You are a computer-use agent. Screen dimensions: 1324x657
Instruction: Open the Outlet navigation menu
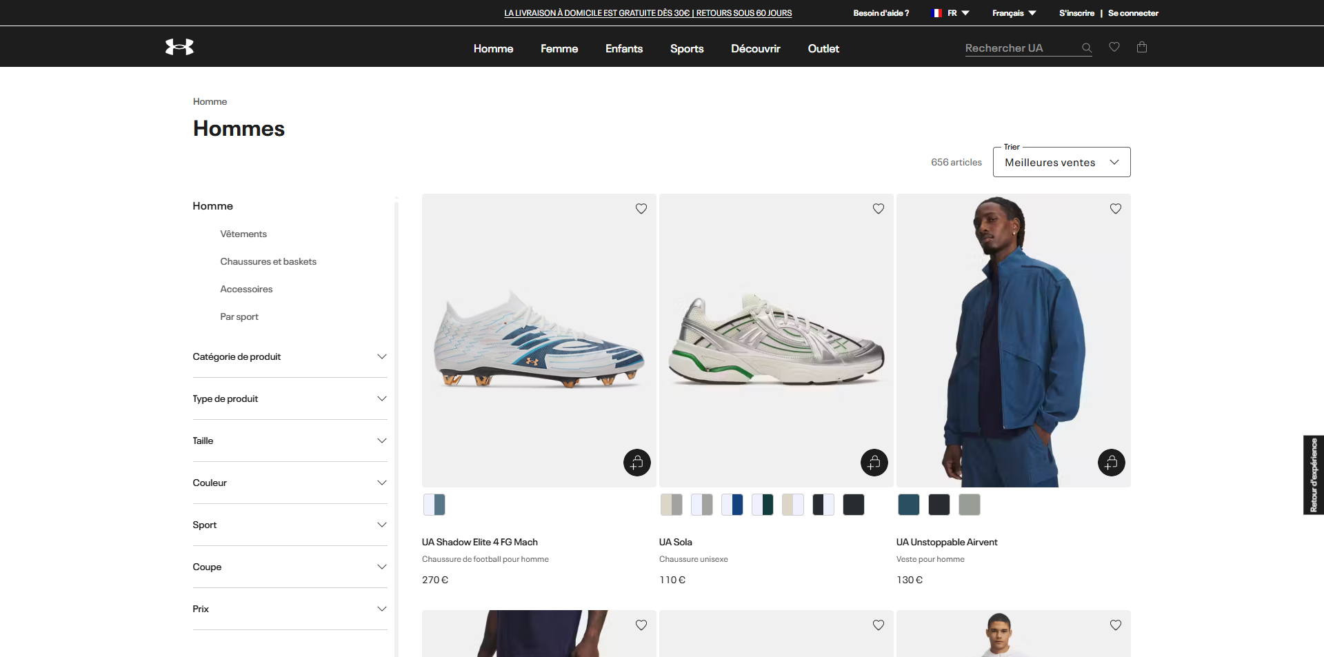[823, 48]
